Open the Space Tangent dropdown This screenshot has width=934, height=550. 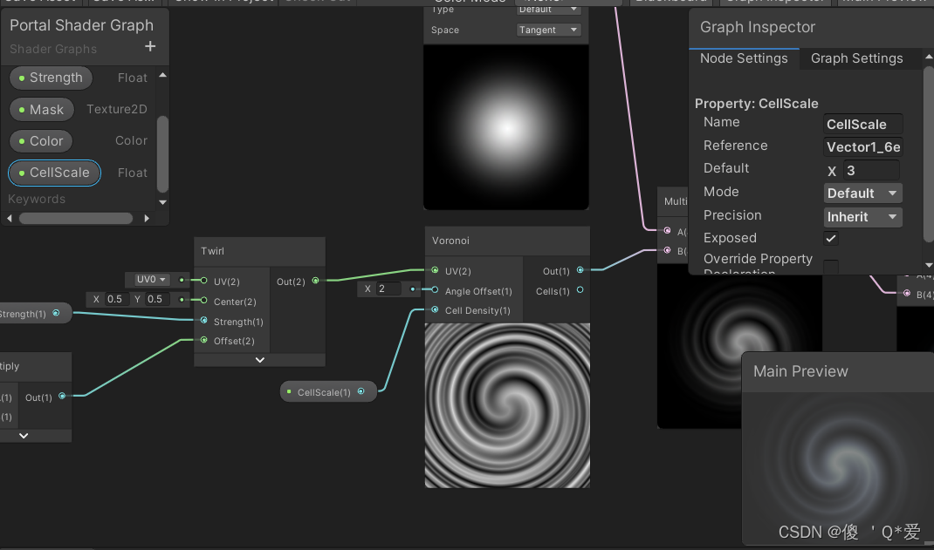548,30
